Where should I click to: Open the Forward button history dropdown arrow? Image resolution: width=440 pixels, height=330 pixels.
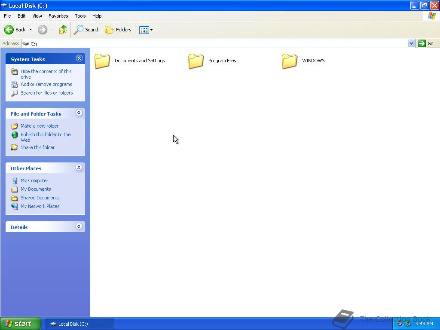tap(52, 30)
